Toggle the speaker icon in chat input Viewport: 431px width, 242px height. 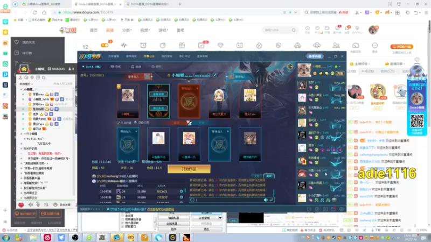(266, 200)
